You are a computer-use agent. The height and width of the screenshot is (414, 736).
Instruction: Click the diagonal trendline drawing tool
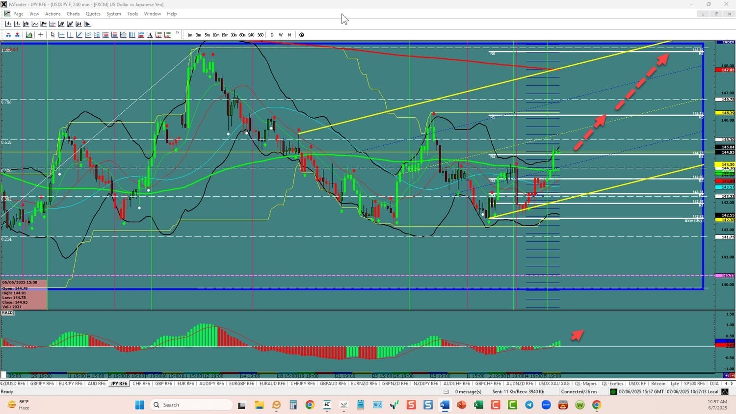79,35
